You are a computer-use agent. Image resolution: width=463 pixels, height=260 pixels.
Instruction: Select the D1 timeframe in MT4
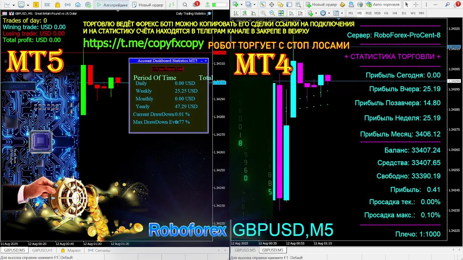pos(404,13)
